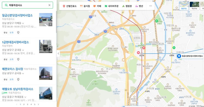Select the 카페 category chip
The image size is (204, 107).
(97, 6)
